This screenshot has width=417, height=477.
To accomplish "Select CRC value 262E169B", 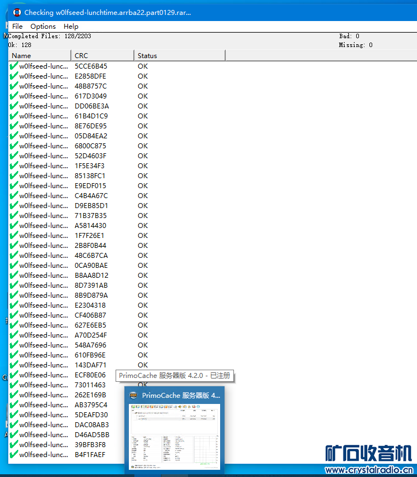I will [x=90, y=395].
